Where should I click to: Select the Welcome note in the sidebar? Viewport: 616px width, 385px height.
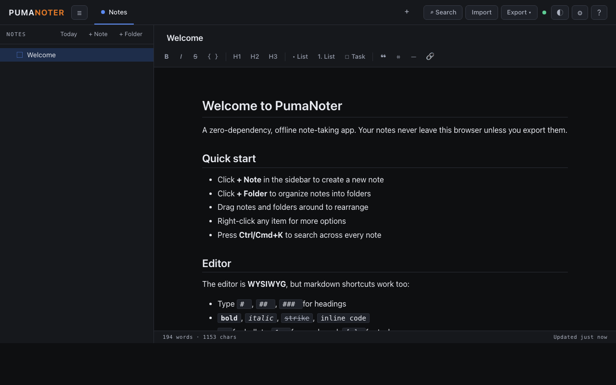(x=77, y=55)
